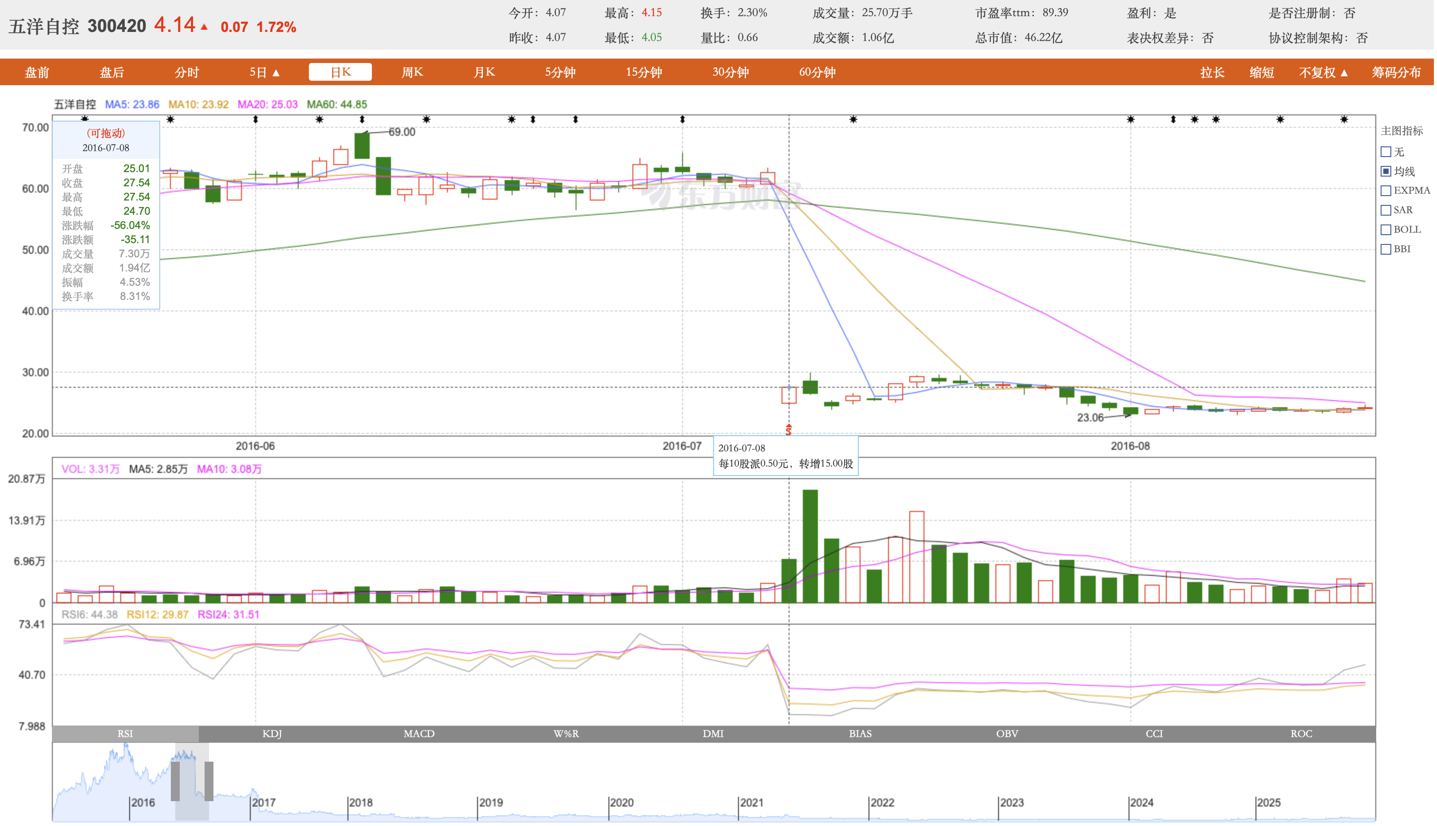Check the BOLL indicator checkbox

[1386, 230]
